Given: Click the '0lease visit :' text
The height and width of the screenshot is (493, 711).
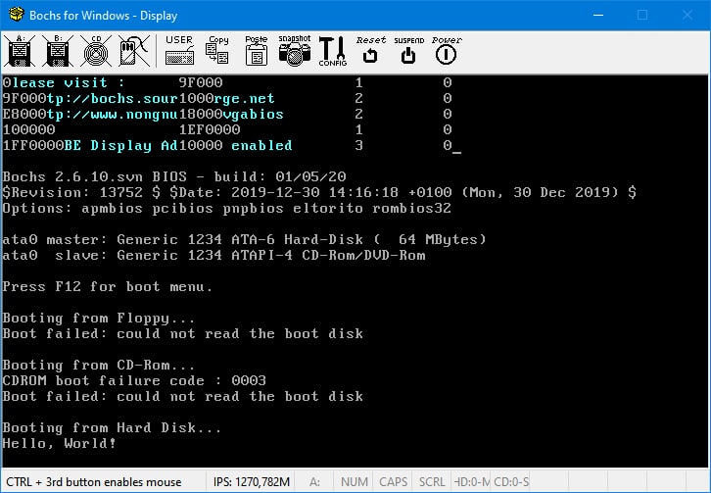Looking at the screenshot, I should tap(64, 82).
